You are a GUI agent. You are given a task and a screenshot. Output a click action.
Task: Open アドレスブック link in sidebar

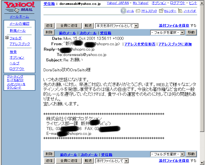pos(20,44)
